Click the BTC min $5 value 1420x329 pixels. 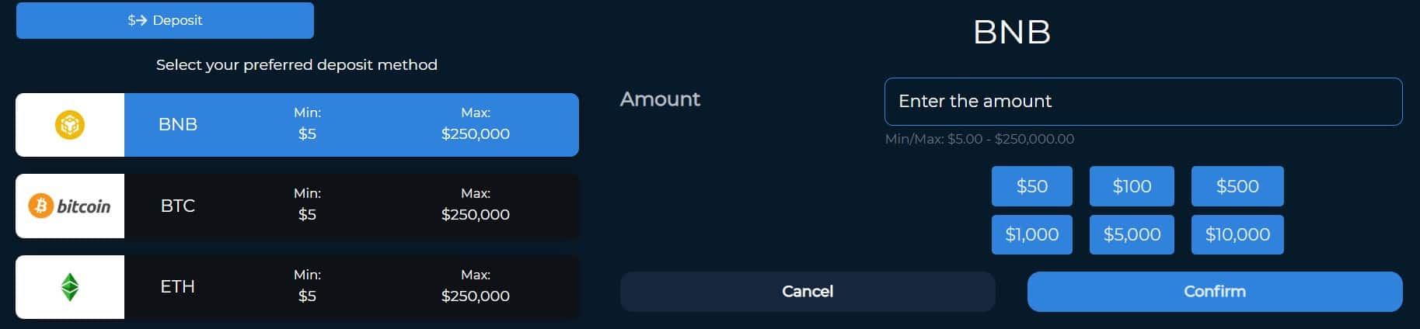[307, 214]
